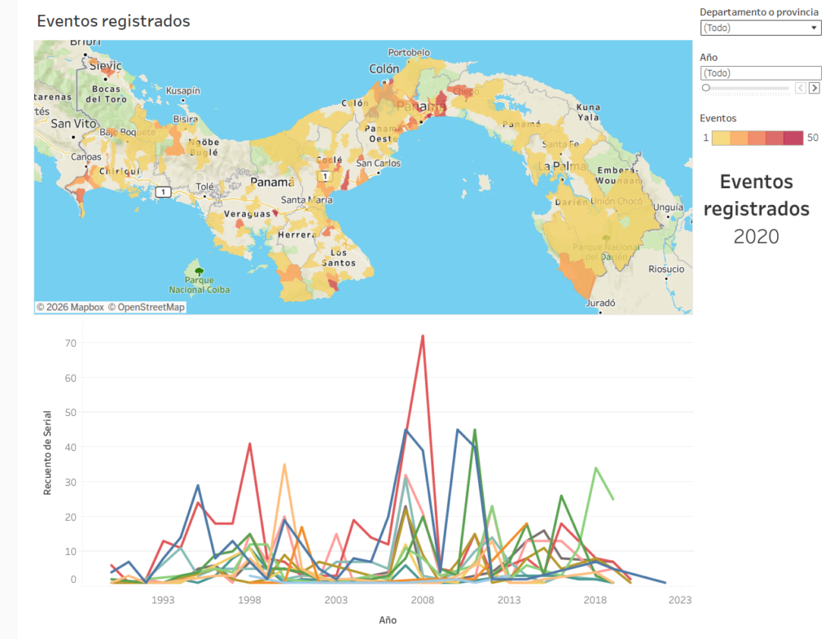834x639 pixels.
Task: Select the lightest yellow Eventos legend swatch
Action: pyautogui.click(x=721, y=138)
